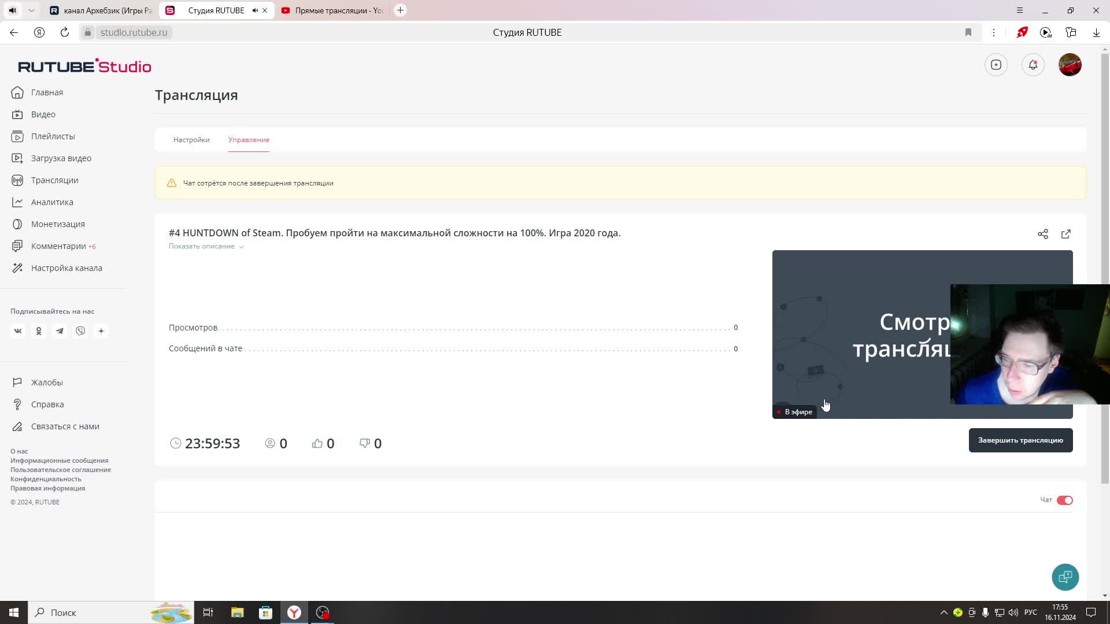This screenshot has width=1110, height=624.
Task: Select the Управление tab
Action: 249,140
